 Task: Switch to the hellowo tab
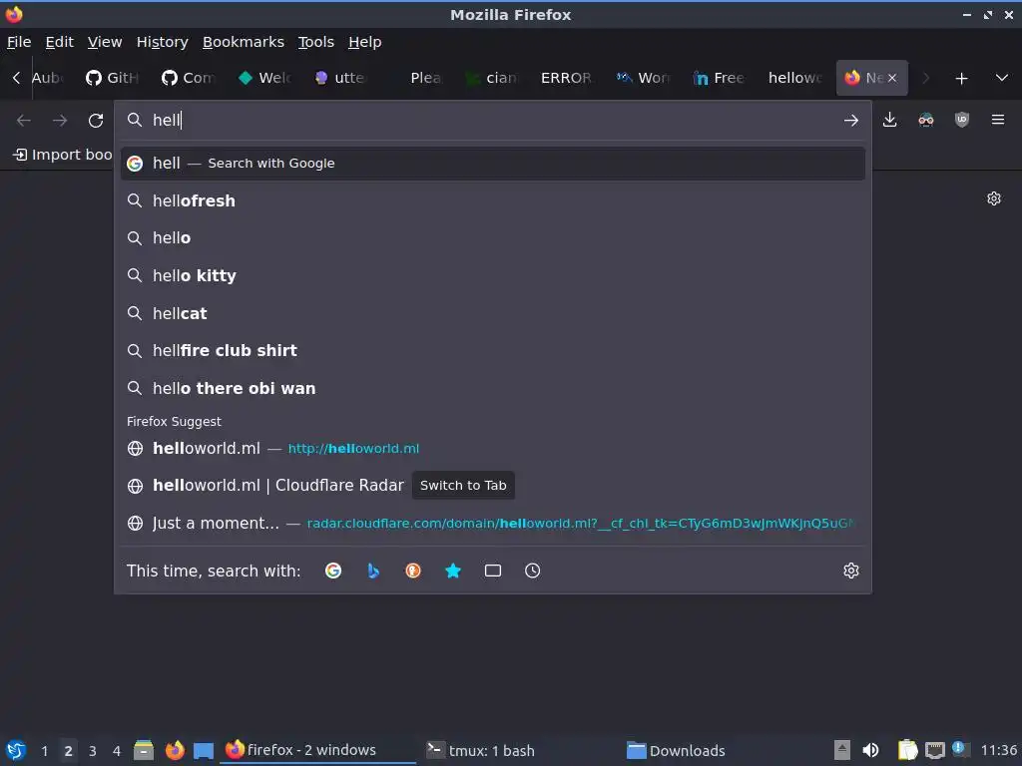(x=795, y=78)
